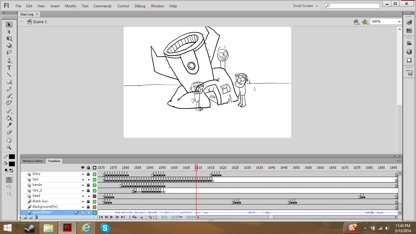Switch to the Motion Editor tab
The image size is (416, 234).
[33, 161]
